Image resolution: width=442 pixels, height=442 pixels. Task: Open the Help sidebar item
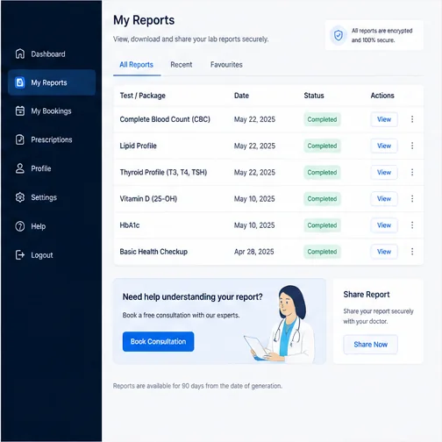point(52,226)
